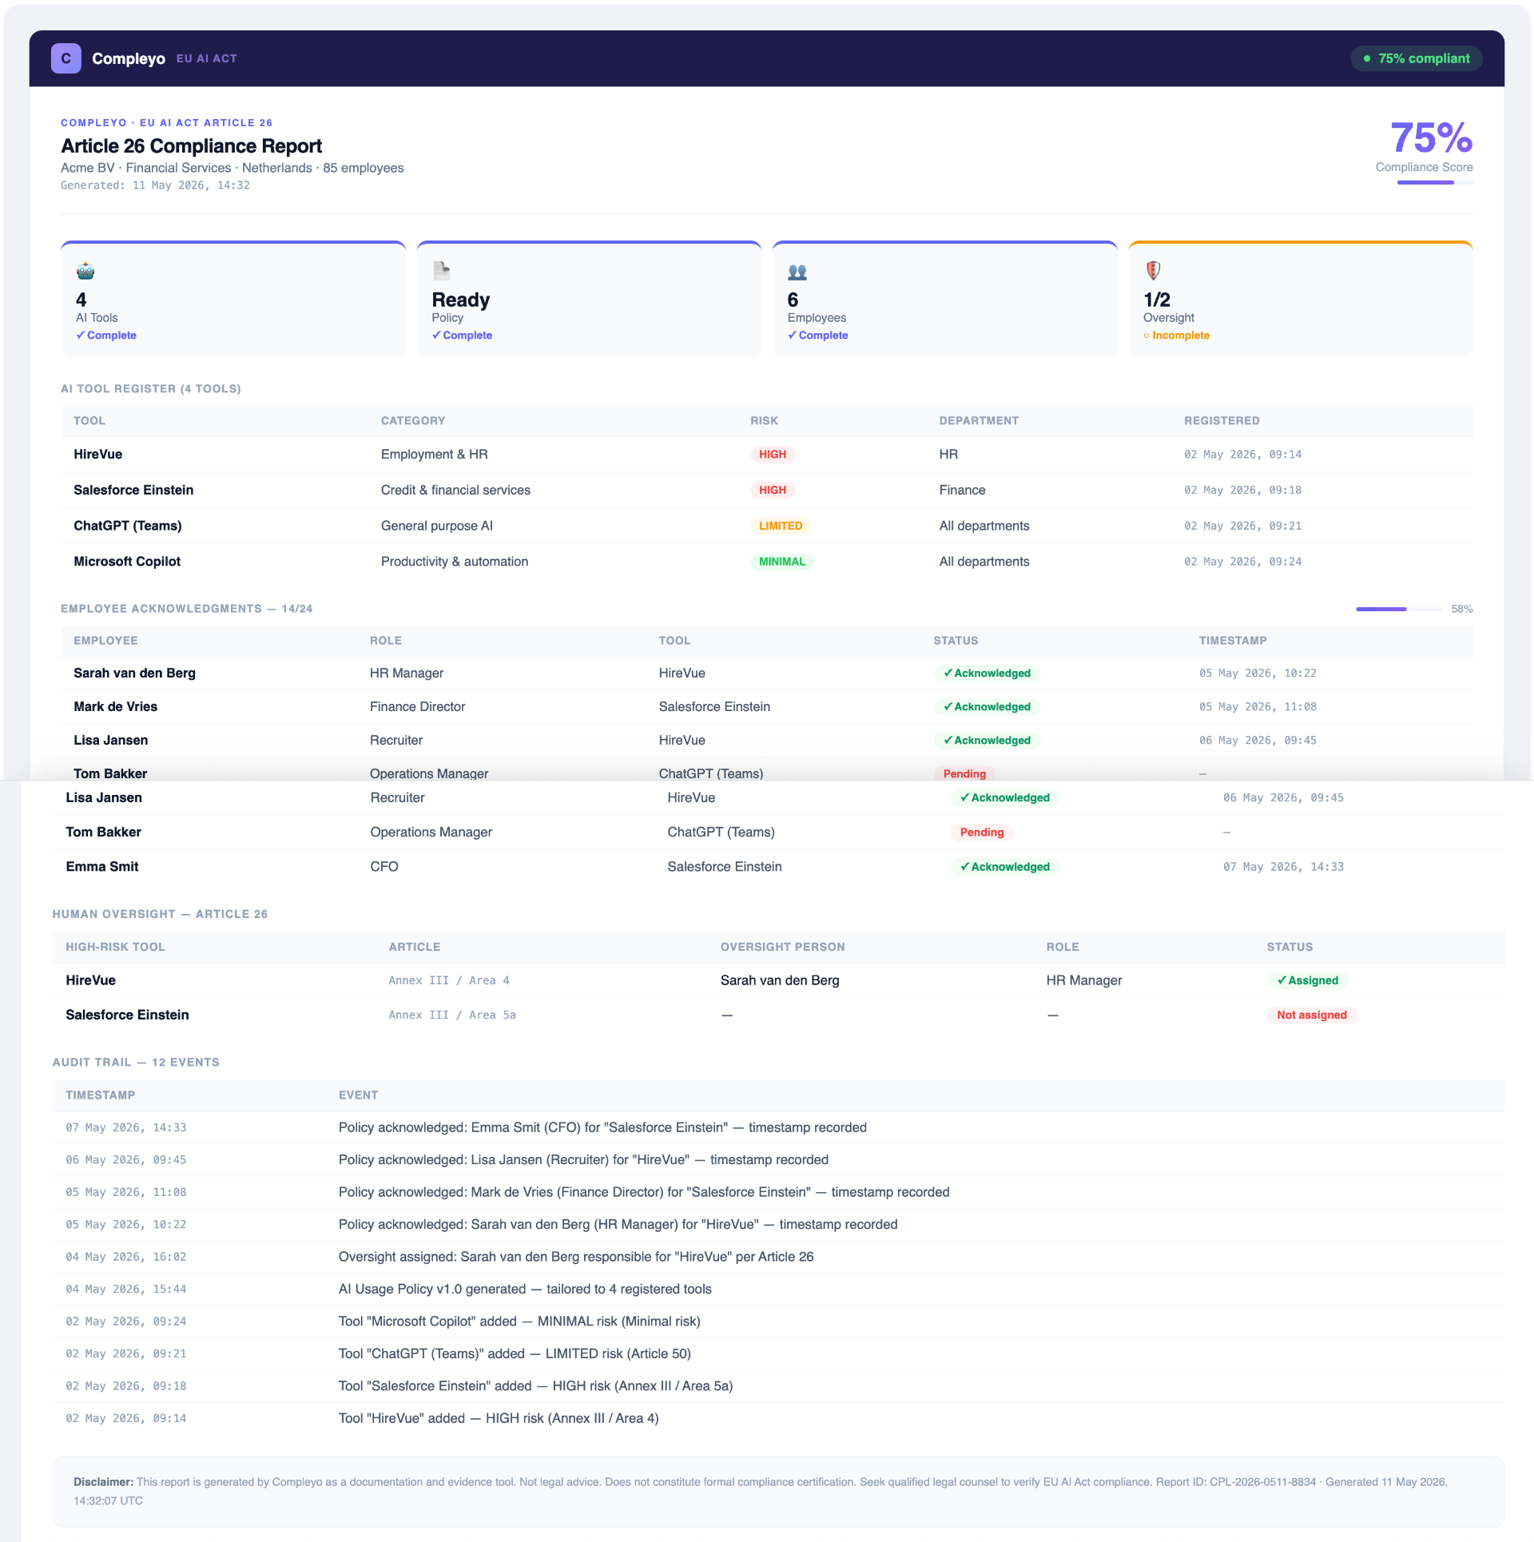This screenshot has height=1542, width=1534.
Task: Click the 'Incomplete' status on Oversight card
Action: point(1176,336)
